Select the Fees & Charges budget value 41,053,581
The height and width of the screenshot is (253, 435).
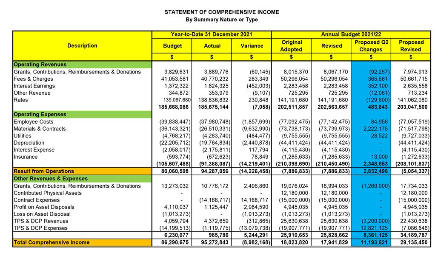click(x=175, y=79)
